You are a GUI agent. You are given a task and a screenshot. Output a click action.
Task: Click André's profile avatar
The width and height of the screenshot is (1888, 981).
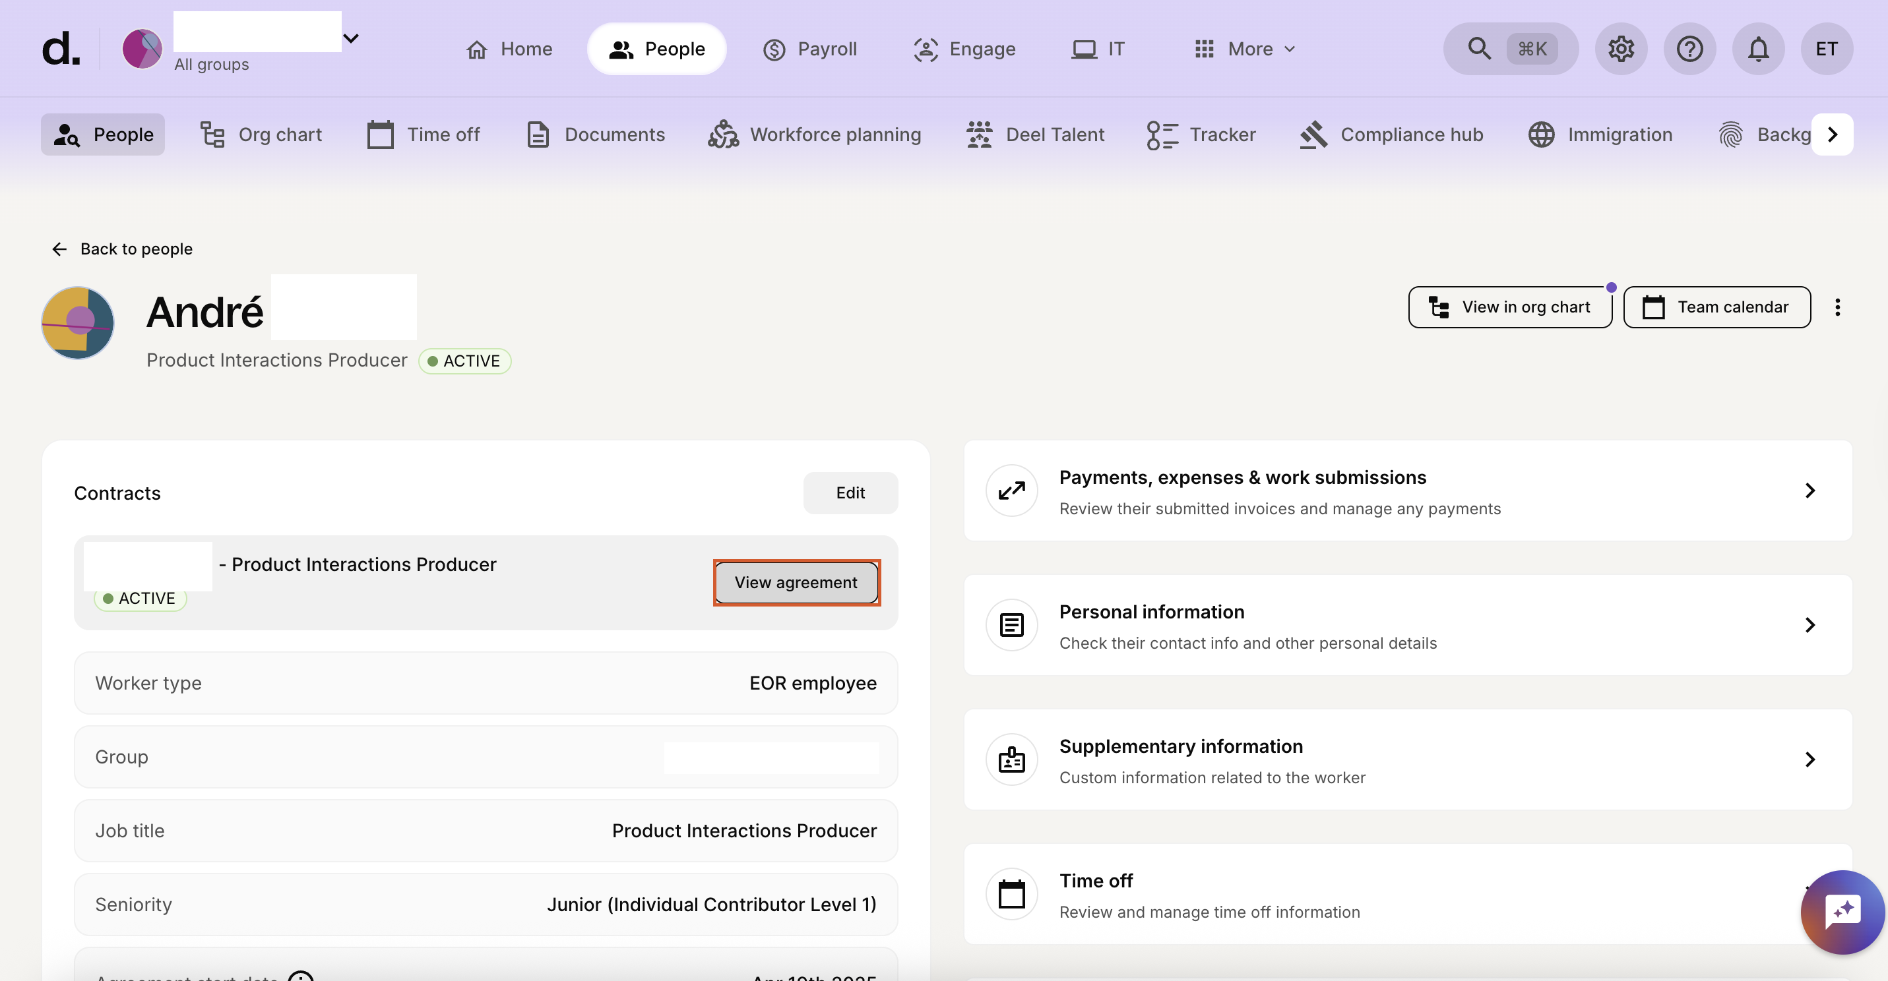(78, 322)
